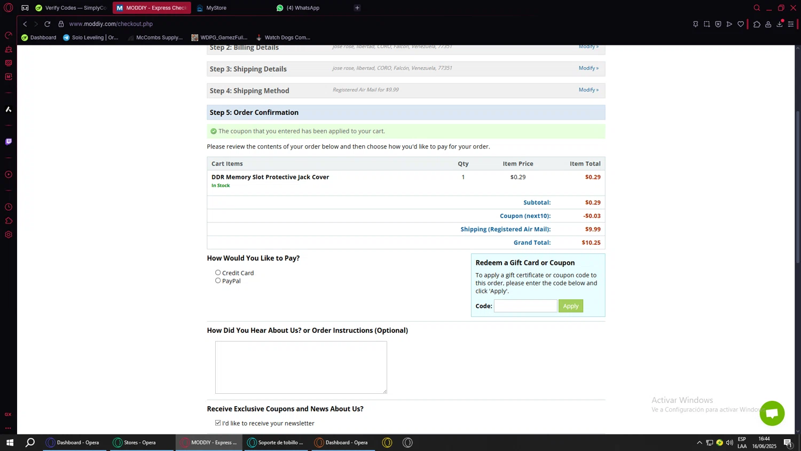801x451 pixels.
Task: Open the GX Corner gamepad icon
Action: click(25, 8)
